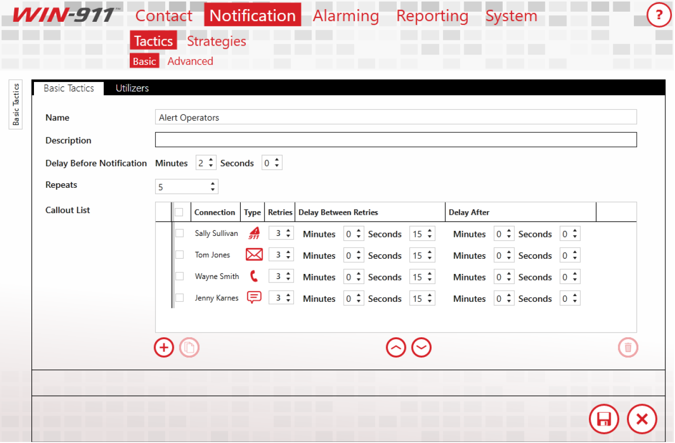Switch to the Utilizers tab
The height and width of the screenshot is (443, 675).
(x=132, y=88)
